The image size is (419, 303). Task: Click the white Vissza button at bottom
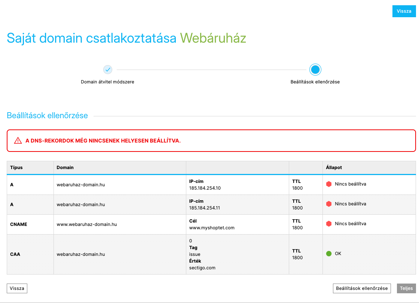point(17,288)
